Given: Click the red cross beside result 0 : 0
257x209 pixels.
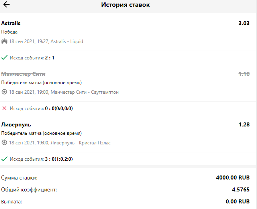Looking at the screenshot, I should [x=4, y=108].
